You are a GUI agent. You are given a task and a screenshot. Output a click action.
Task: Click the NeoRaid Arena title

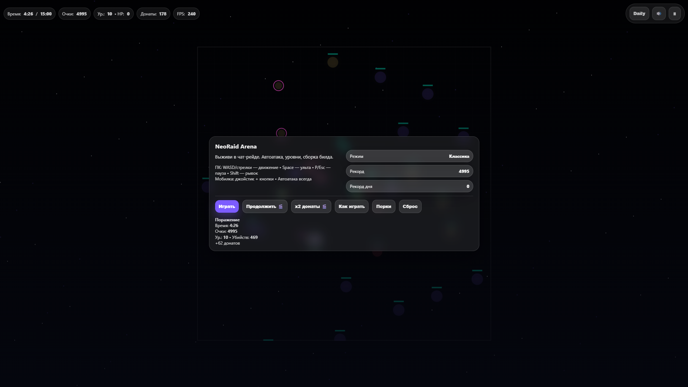point(236,147)
